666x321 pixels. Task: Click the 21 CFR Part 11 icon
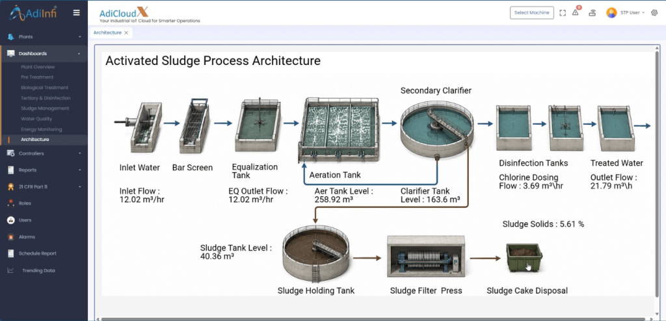(10, 186)
